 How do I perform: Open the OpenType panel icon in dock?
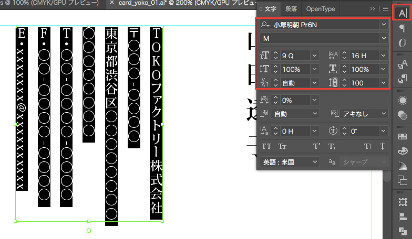point(402,43)
